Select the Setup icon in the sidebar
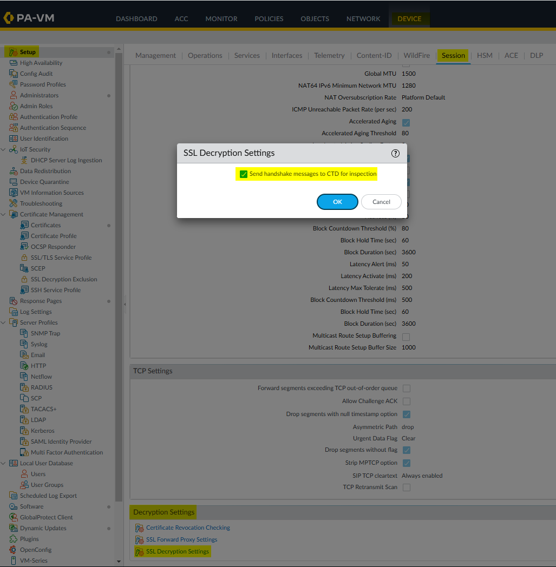Screen dimensions: 556x567 click(x=14, y=52)
